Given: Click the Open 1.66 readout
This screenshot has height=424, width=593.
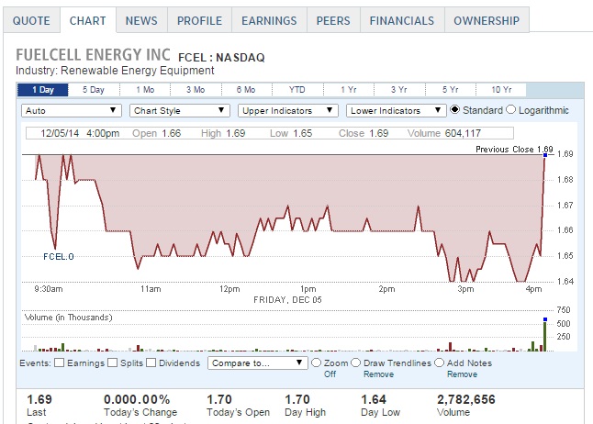Looking at the screenshot, I should [x=157, y=133].
